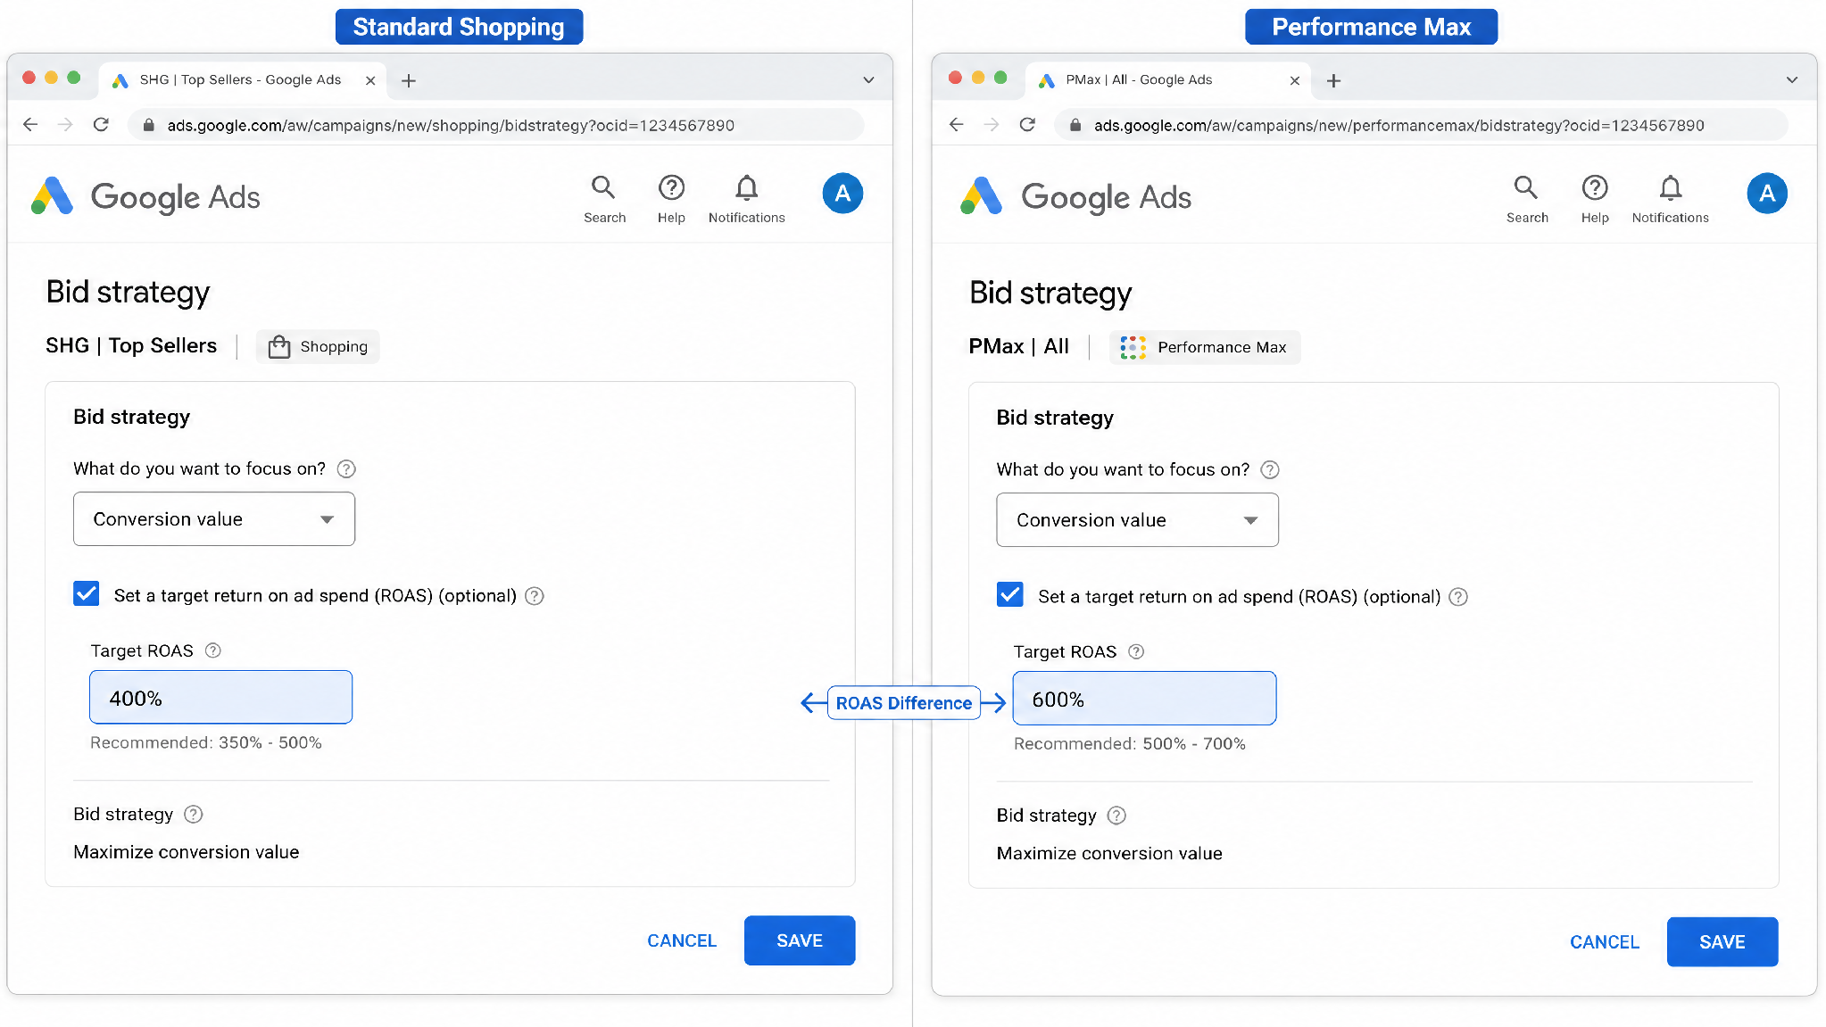This screenshot has width=1826, height=1027.
Task: Click help icon beside focus question in Shopping window
Action: pos(346,469)
